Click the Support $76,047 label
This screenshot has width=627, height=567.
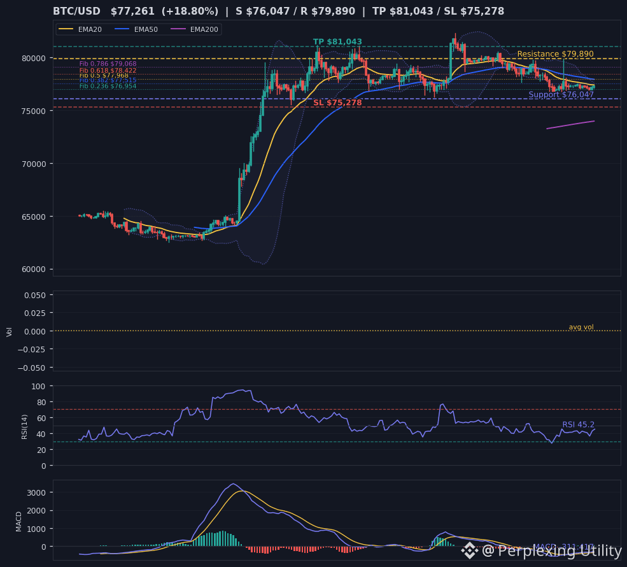[x=561, y=94]
